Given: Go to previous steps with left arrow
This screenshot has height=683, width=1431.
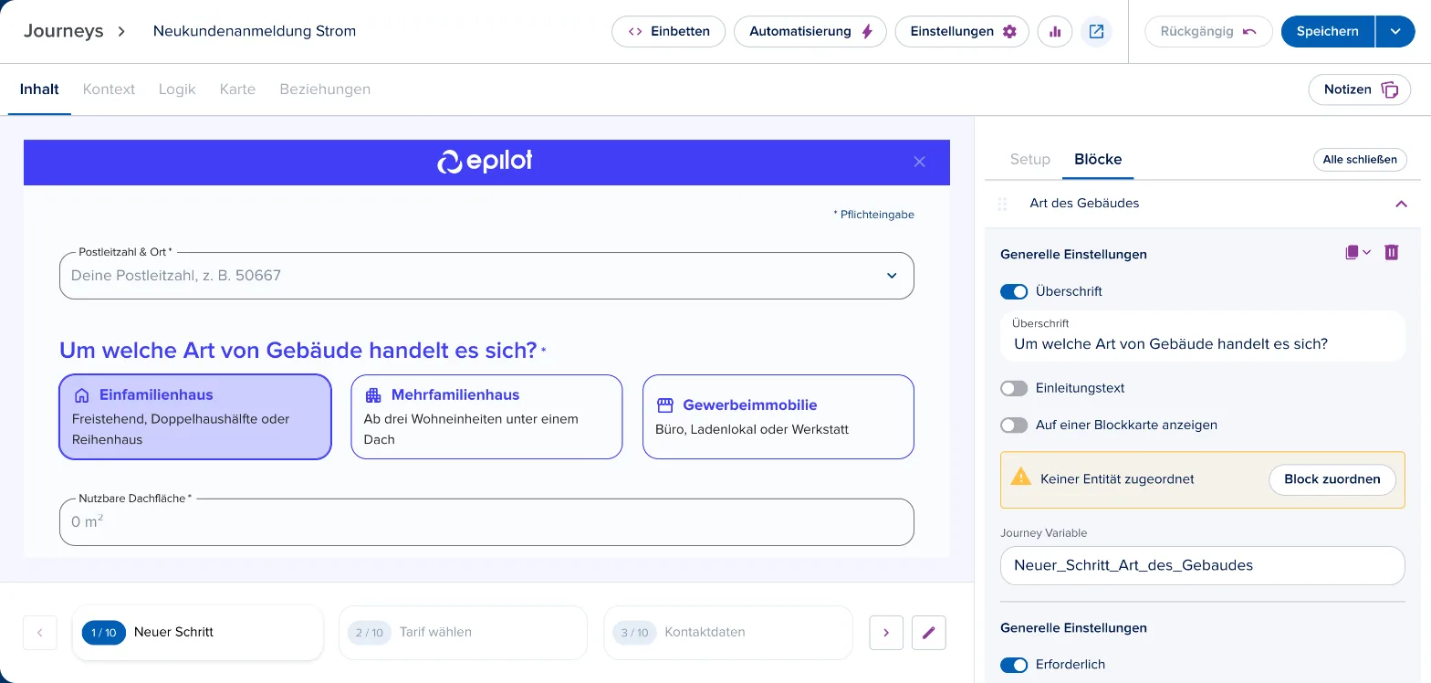Looking at the screenshot, I should 40,632.
